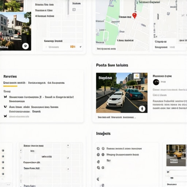Click the vertical scrollbar in the top-left panel
Image resolution: width=187 pixels, height=187 pixels.
[68, 7]
